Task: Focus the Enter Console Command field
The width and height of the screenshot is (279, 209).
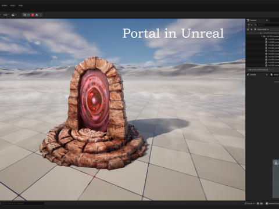Action: pyautogui.click(x=23, y=203)
